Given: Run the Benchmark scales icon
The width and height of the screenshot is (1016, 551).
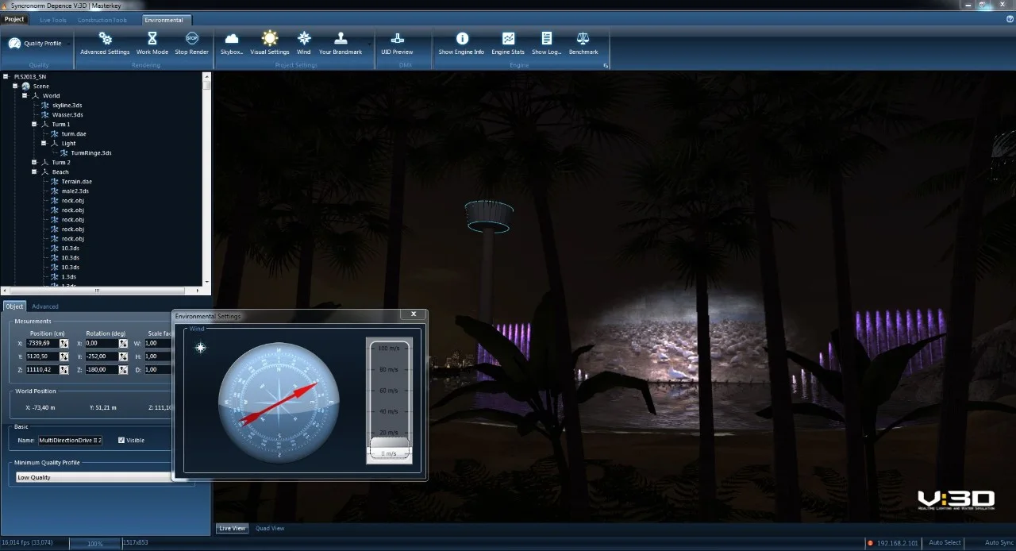Looking at the screenshot, I should pyautogui.click(x=583, y=37).
